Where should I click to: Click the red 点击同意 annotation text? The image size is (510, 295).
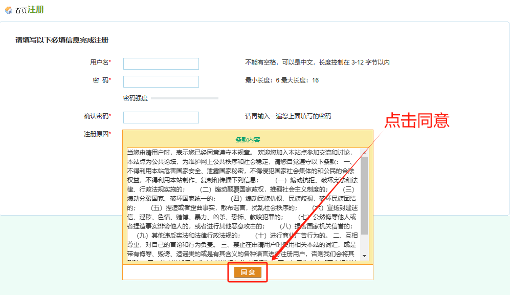pos(416,120)
